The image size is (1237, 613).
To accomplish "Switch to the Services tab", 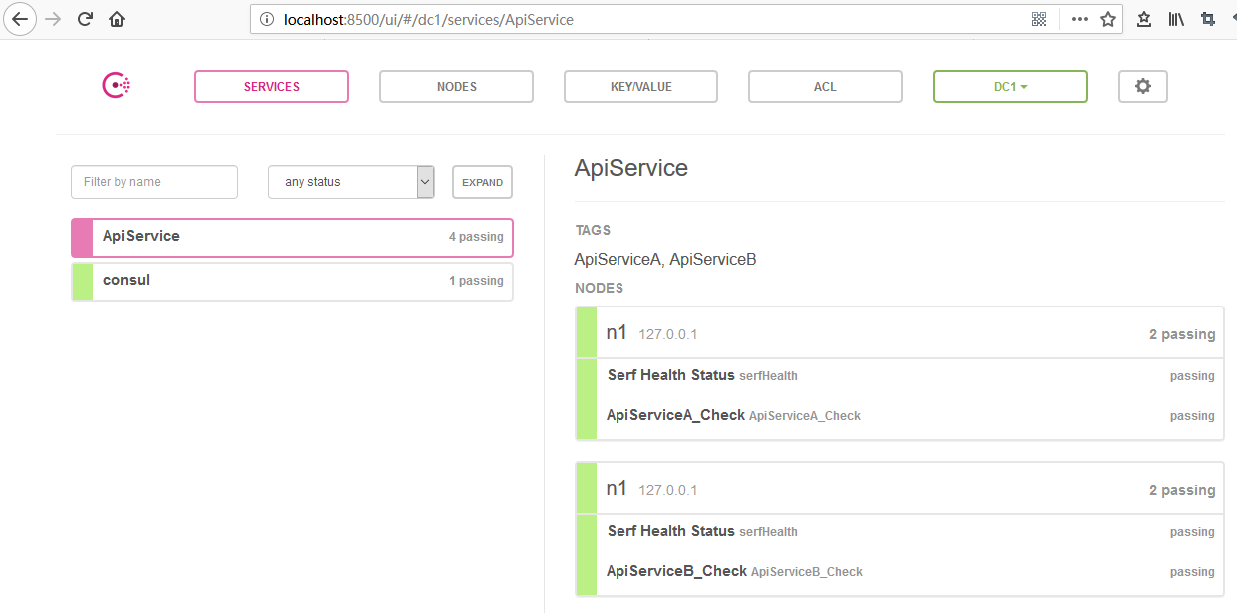I will tap(272, 86).
